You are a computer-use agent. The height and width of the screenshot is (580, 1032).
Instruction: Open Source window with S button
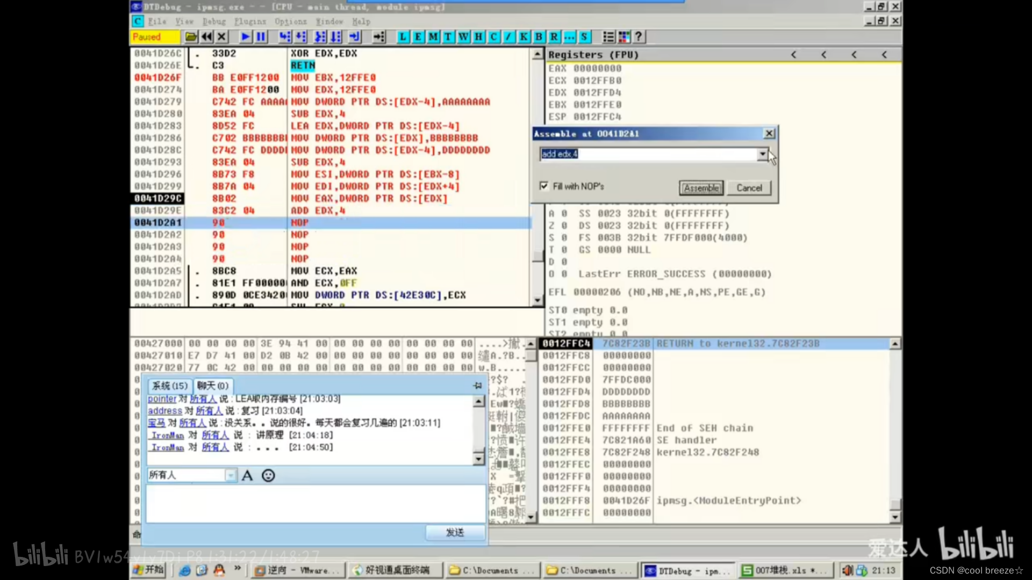[584, 37]
